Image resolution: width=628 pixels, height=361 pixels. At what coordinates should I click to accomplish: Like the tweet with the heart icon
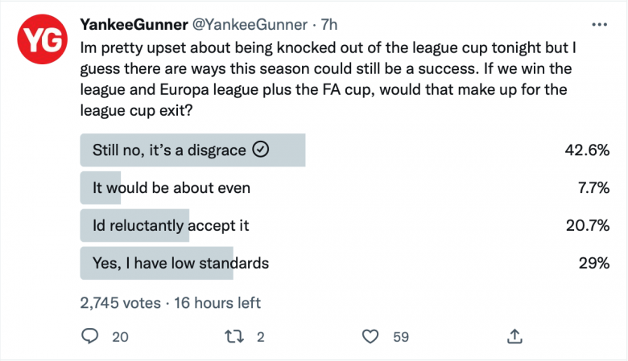point(370,337)
